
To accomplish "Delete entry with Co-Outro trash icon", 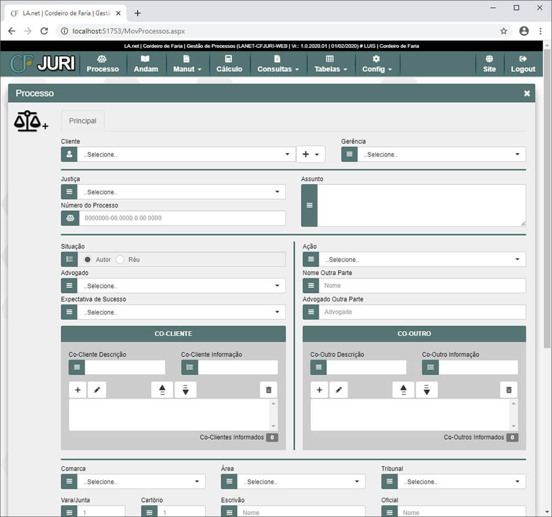I will pyautogui.click(x=509, y=390).
